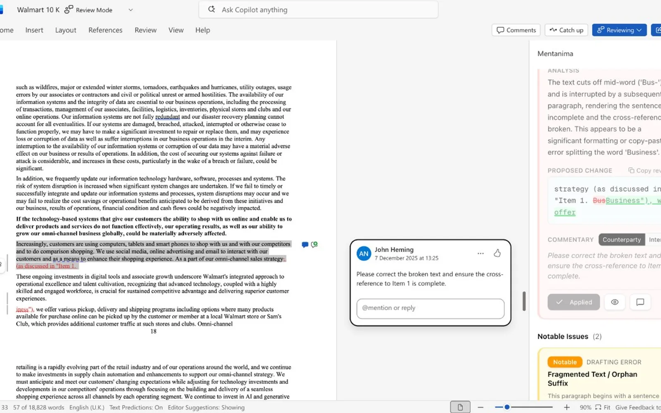
Task: Open the View ribbon tab
Action: tap(176, 30)
